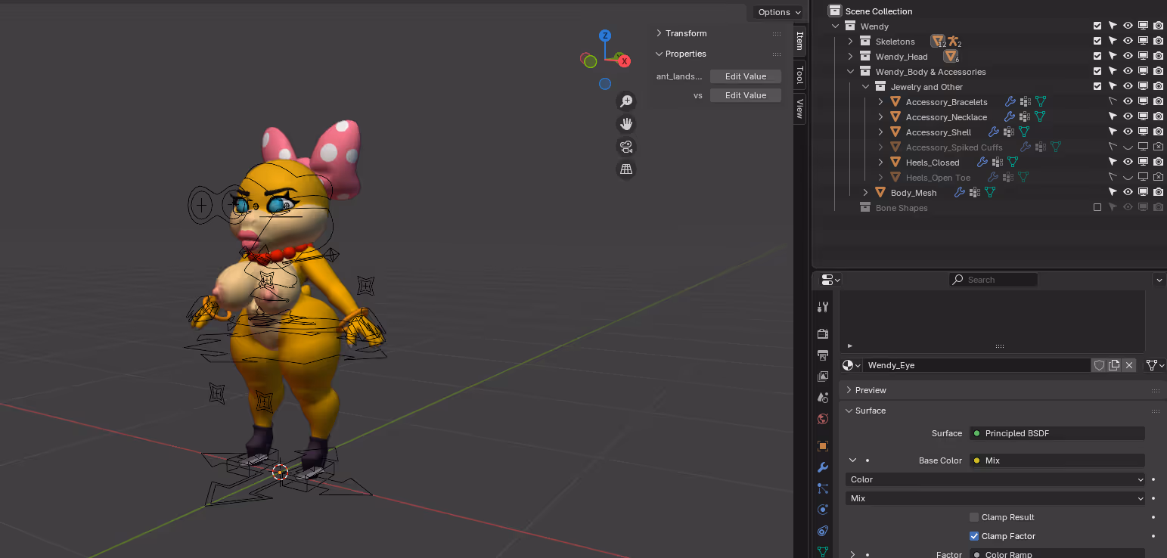Open the Options dropdown in viewport header
This screenshot has width=1167, height=558.
(x=778, y=12)
